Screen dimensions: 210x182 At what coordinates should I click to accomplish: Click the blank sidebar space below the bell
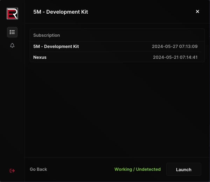coord(12,105)
